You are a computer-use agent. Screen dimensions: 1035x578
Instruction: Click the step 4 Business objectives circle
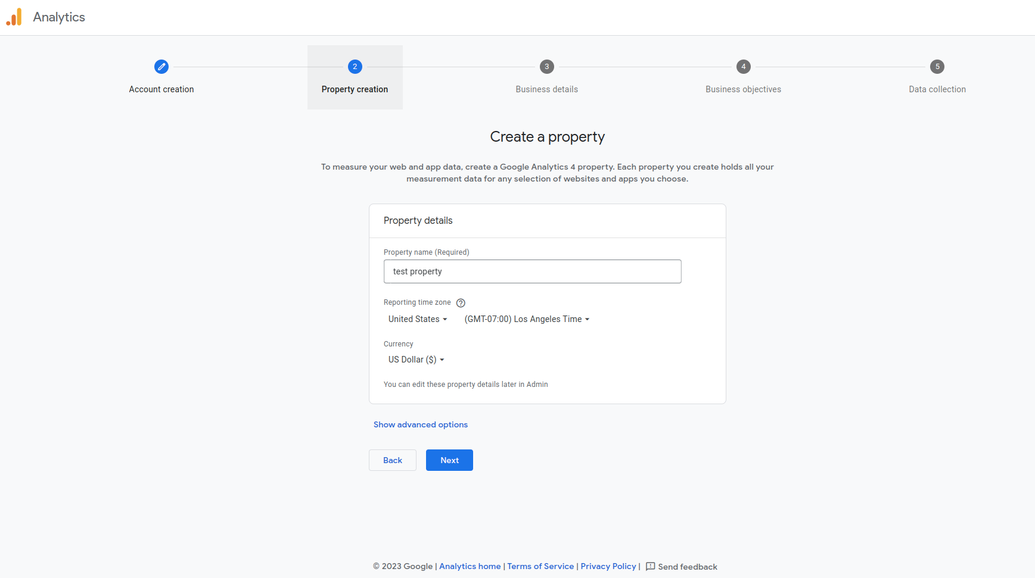pyautogui.click(x=744, y=67)
